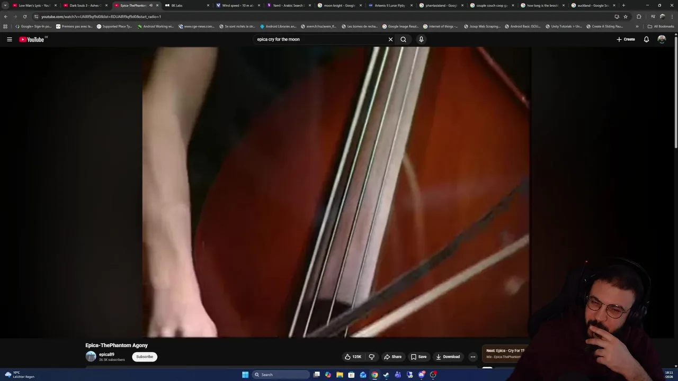Click the Create button
This screenshot has width=678, height=381.
tap(626, 39)
